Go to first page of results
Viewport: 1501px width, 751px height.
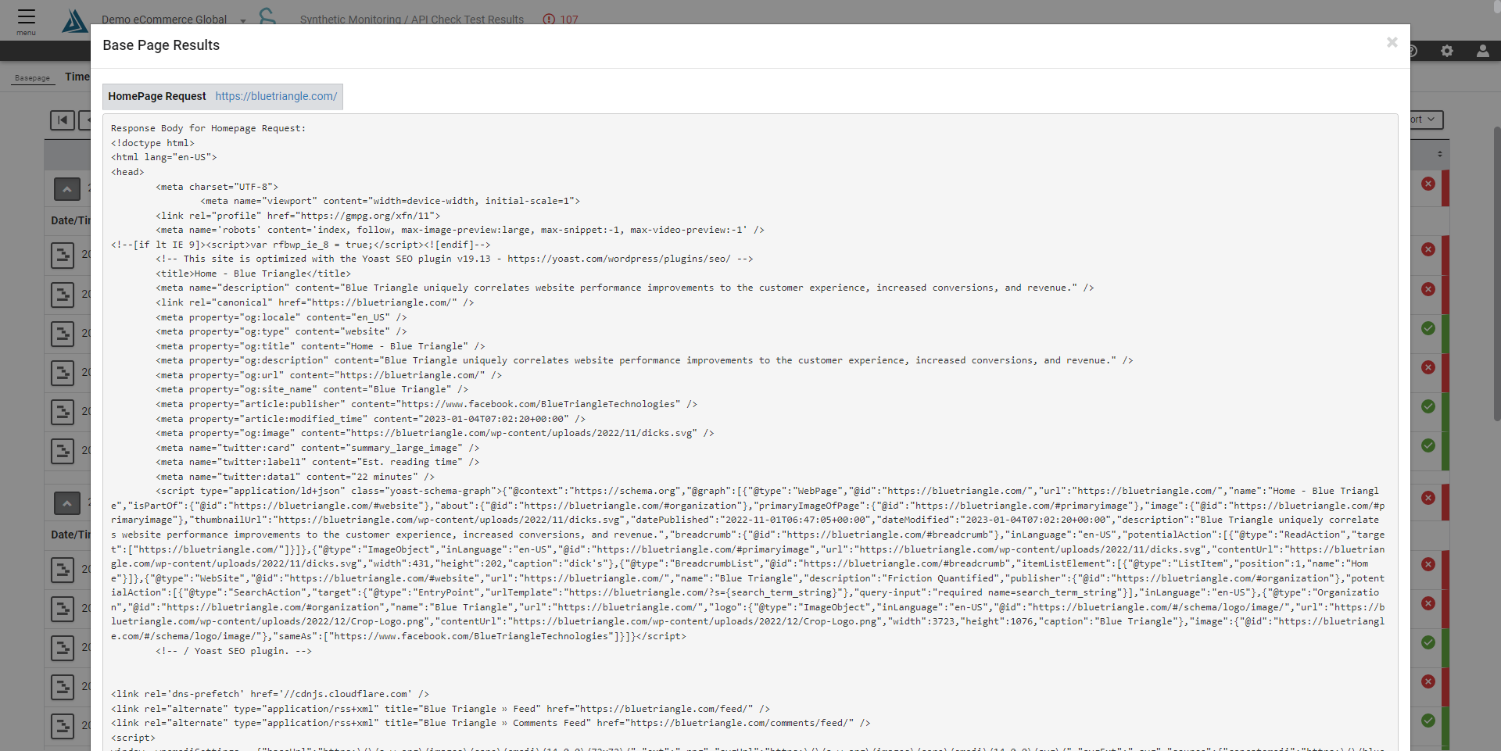pos(63,120)
